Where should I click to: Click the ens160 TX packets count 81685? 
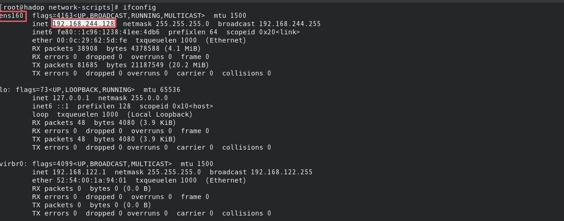click(87, 65)
